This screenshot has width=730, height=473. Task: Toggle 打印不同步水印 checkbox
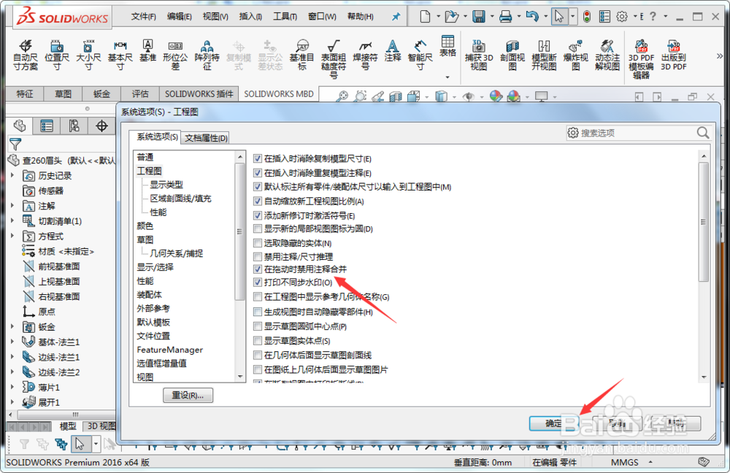pyautogui.click(x=258, y=282)
